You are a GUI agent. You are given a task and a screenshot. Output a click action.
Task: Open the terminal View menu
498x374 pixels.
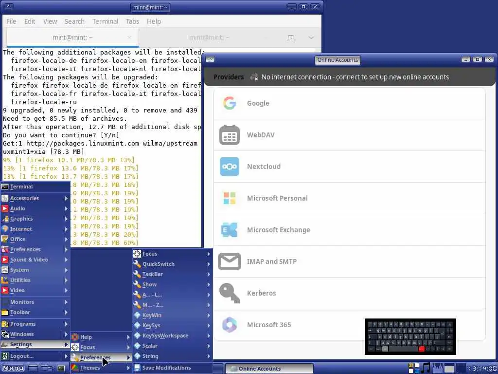[x=50, y=21]
